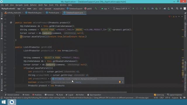Viewport: 187px width, 105px height.
Task: Open Project tool window on left sidebar
Action: coord(2,15)
